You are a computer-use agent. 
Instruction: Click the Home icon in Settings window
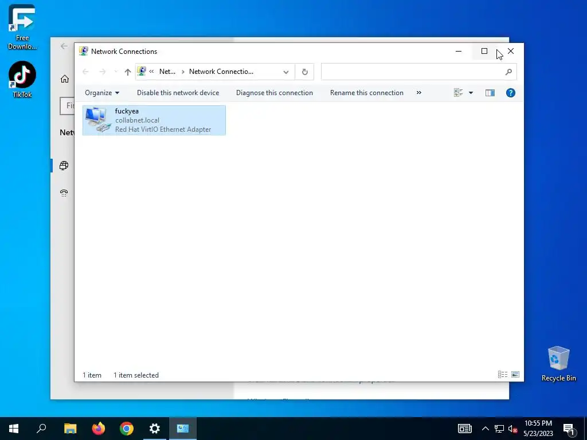point(65,79)
